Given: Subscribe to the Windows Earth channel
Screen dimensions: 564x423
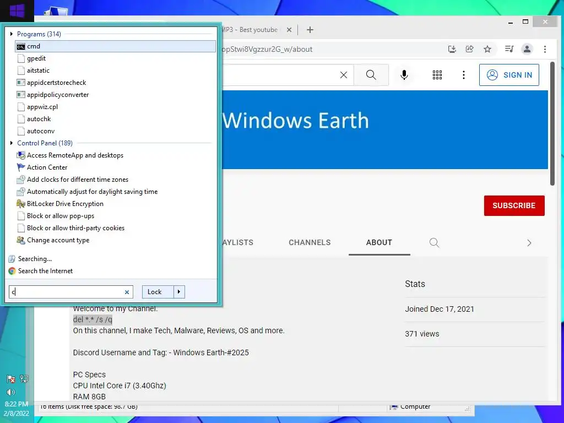Looking at the screenshot, I should [514, 205].
